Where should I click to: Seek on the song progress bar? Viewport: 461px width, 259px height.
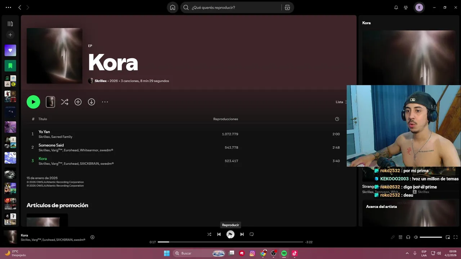click(x=230, y=242)
